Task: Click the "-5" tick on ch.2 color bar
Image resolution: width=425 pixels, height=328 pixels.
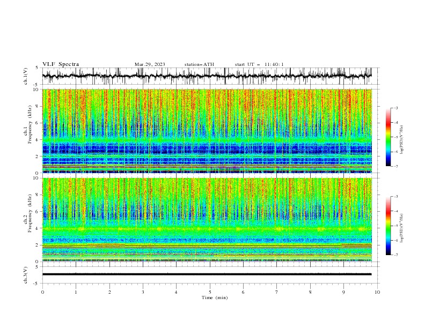Action: 395,226
